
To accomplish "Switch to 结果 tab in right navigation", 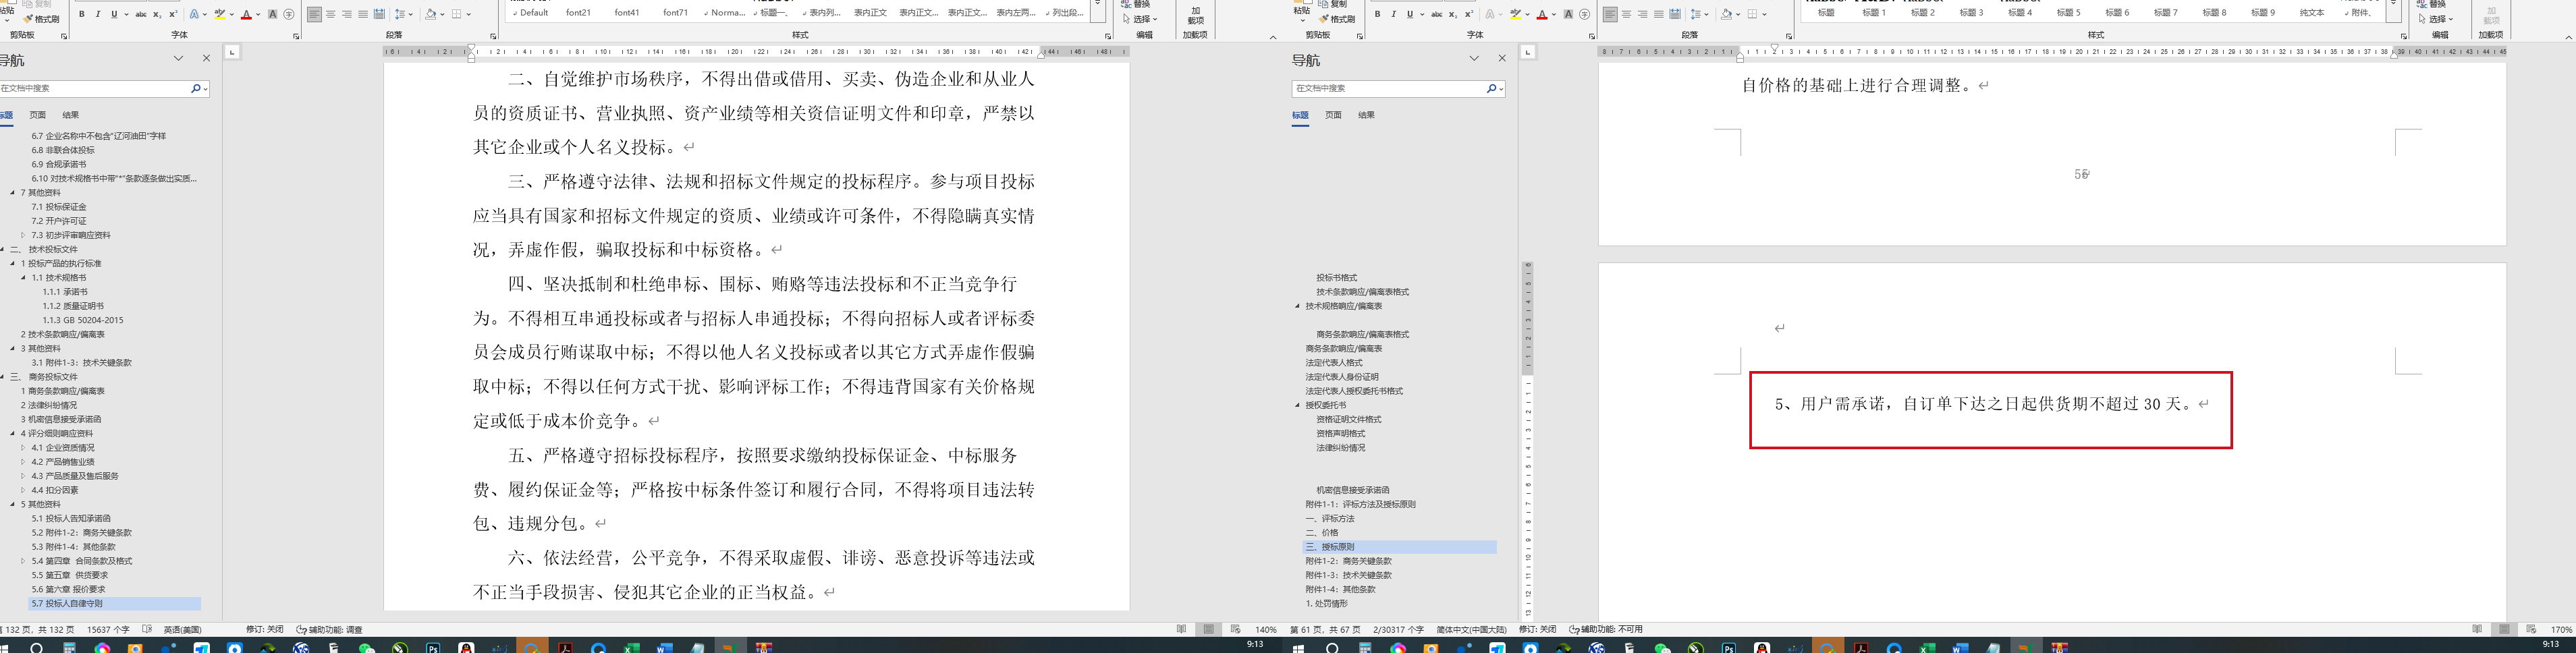I will point(1367,115).
